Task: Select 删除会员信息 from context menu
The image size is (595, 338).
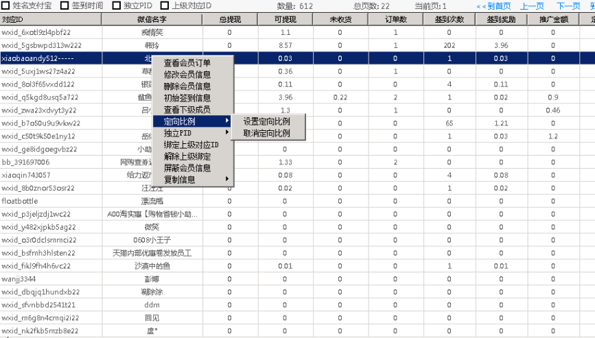Action: point(187,86)
